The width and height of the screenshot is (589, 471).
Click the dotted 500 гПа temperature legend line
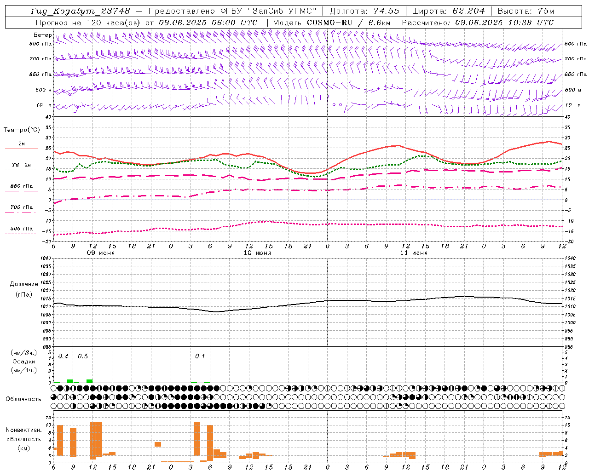(x=20, y=234)
